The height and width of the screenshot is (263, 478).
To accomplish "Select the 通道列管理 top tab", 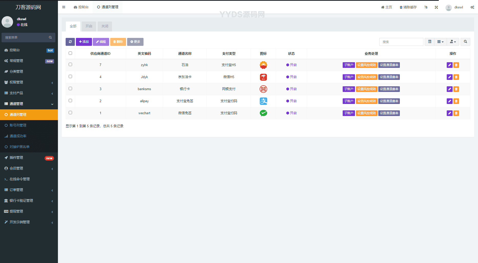I will pos(108,7).
